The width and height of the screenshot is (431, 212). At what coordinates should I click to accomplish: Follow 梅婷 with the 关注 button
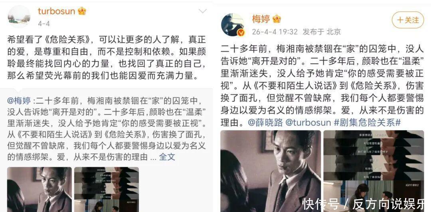(408, 20)
